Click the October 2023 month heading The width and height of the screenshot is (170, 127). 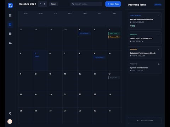(28, 4)
